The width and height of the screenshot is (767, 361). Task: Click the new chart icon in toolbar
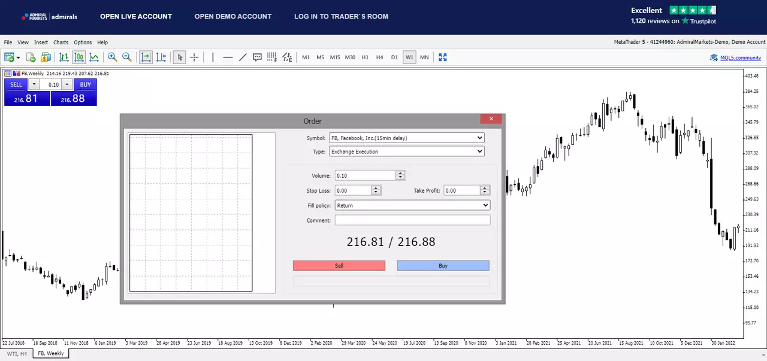click(x=9, y=57)
